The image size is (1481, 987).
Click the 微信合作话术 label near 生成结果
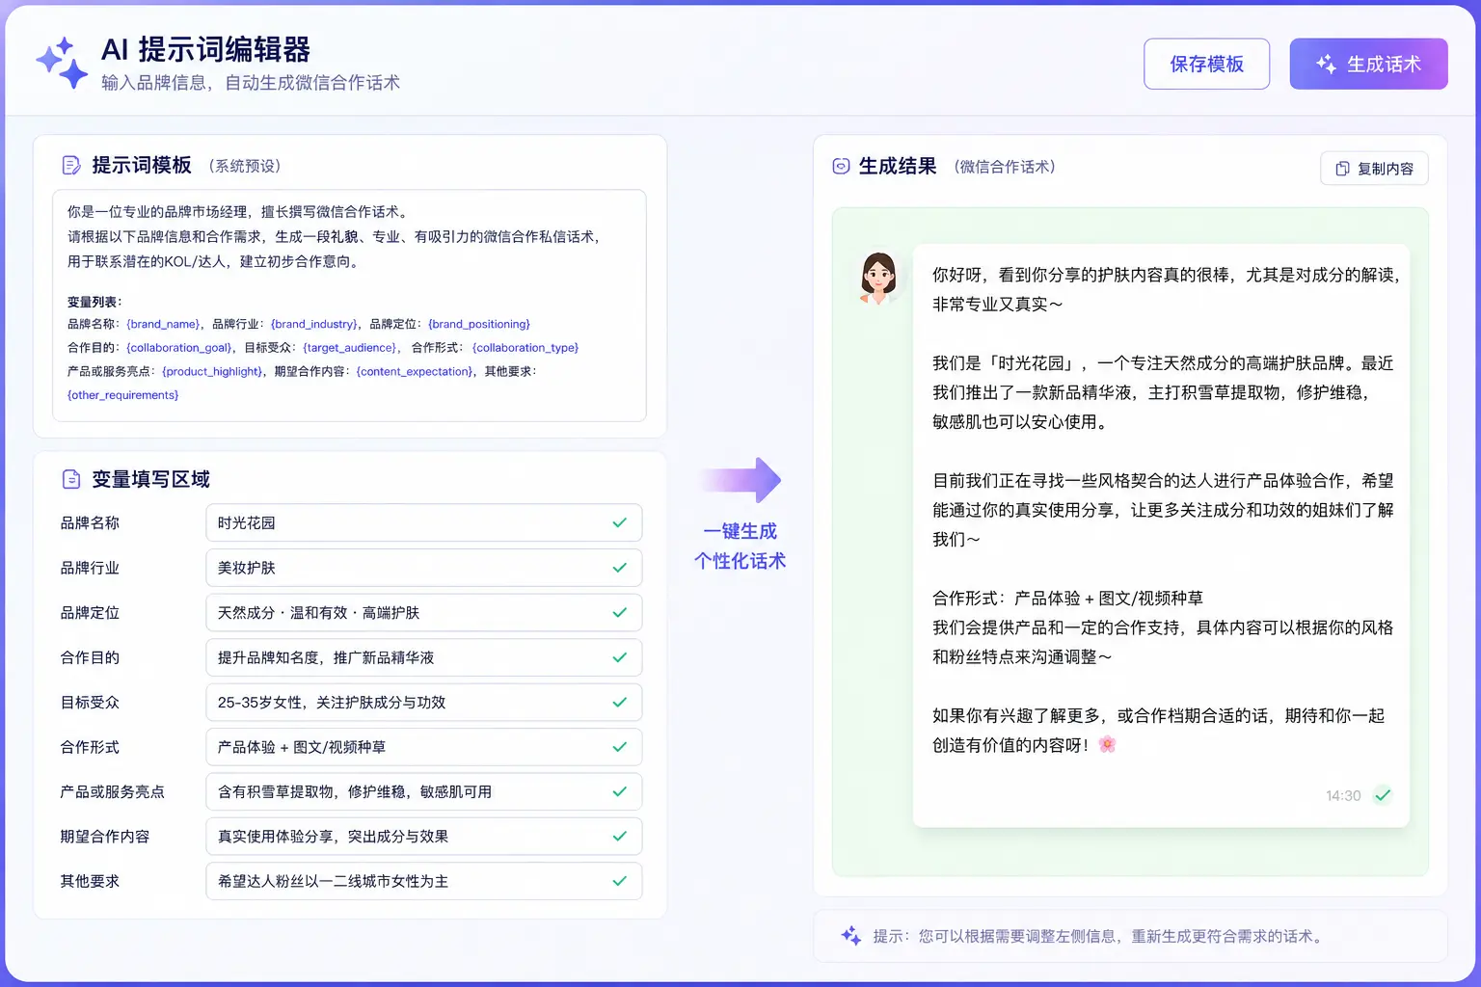coord(1005,167)
